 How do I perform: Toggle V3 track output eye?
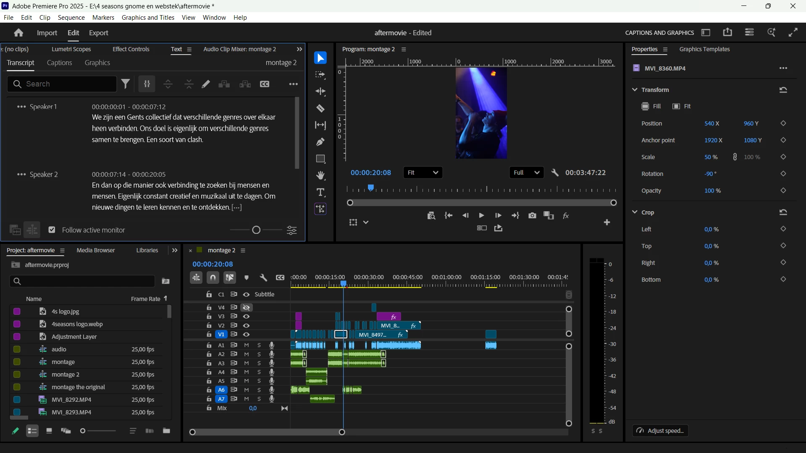[247, 317]
